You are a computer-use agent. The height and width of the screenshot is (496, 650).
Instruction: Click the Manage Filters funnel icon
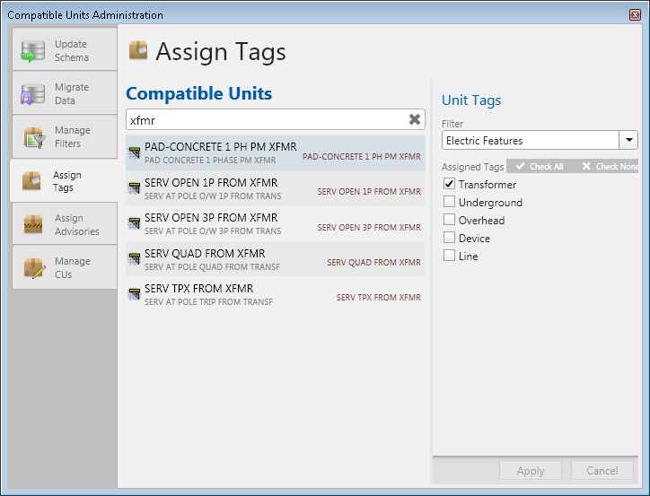click(x=33, y=137)
